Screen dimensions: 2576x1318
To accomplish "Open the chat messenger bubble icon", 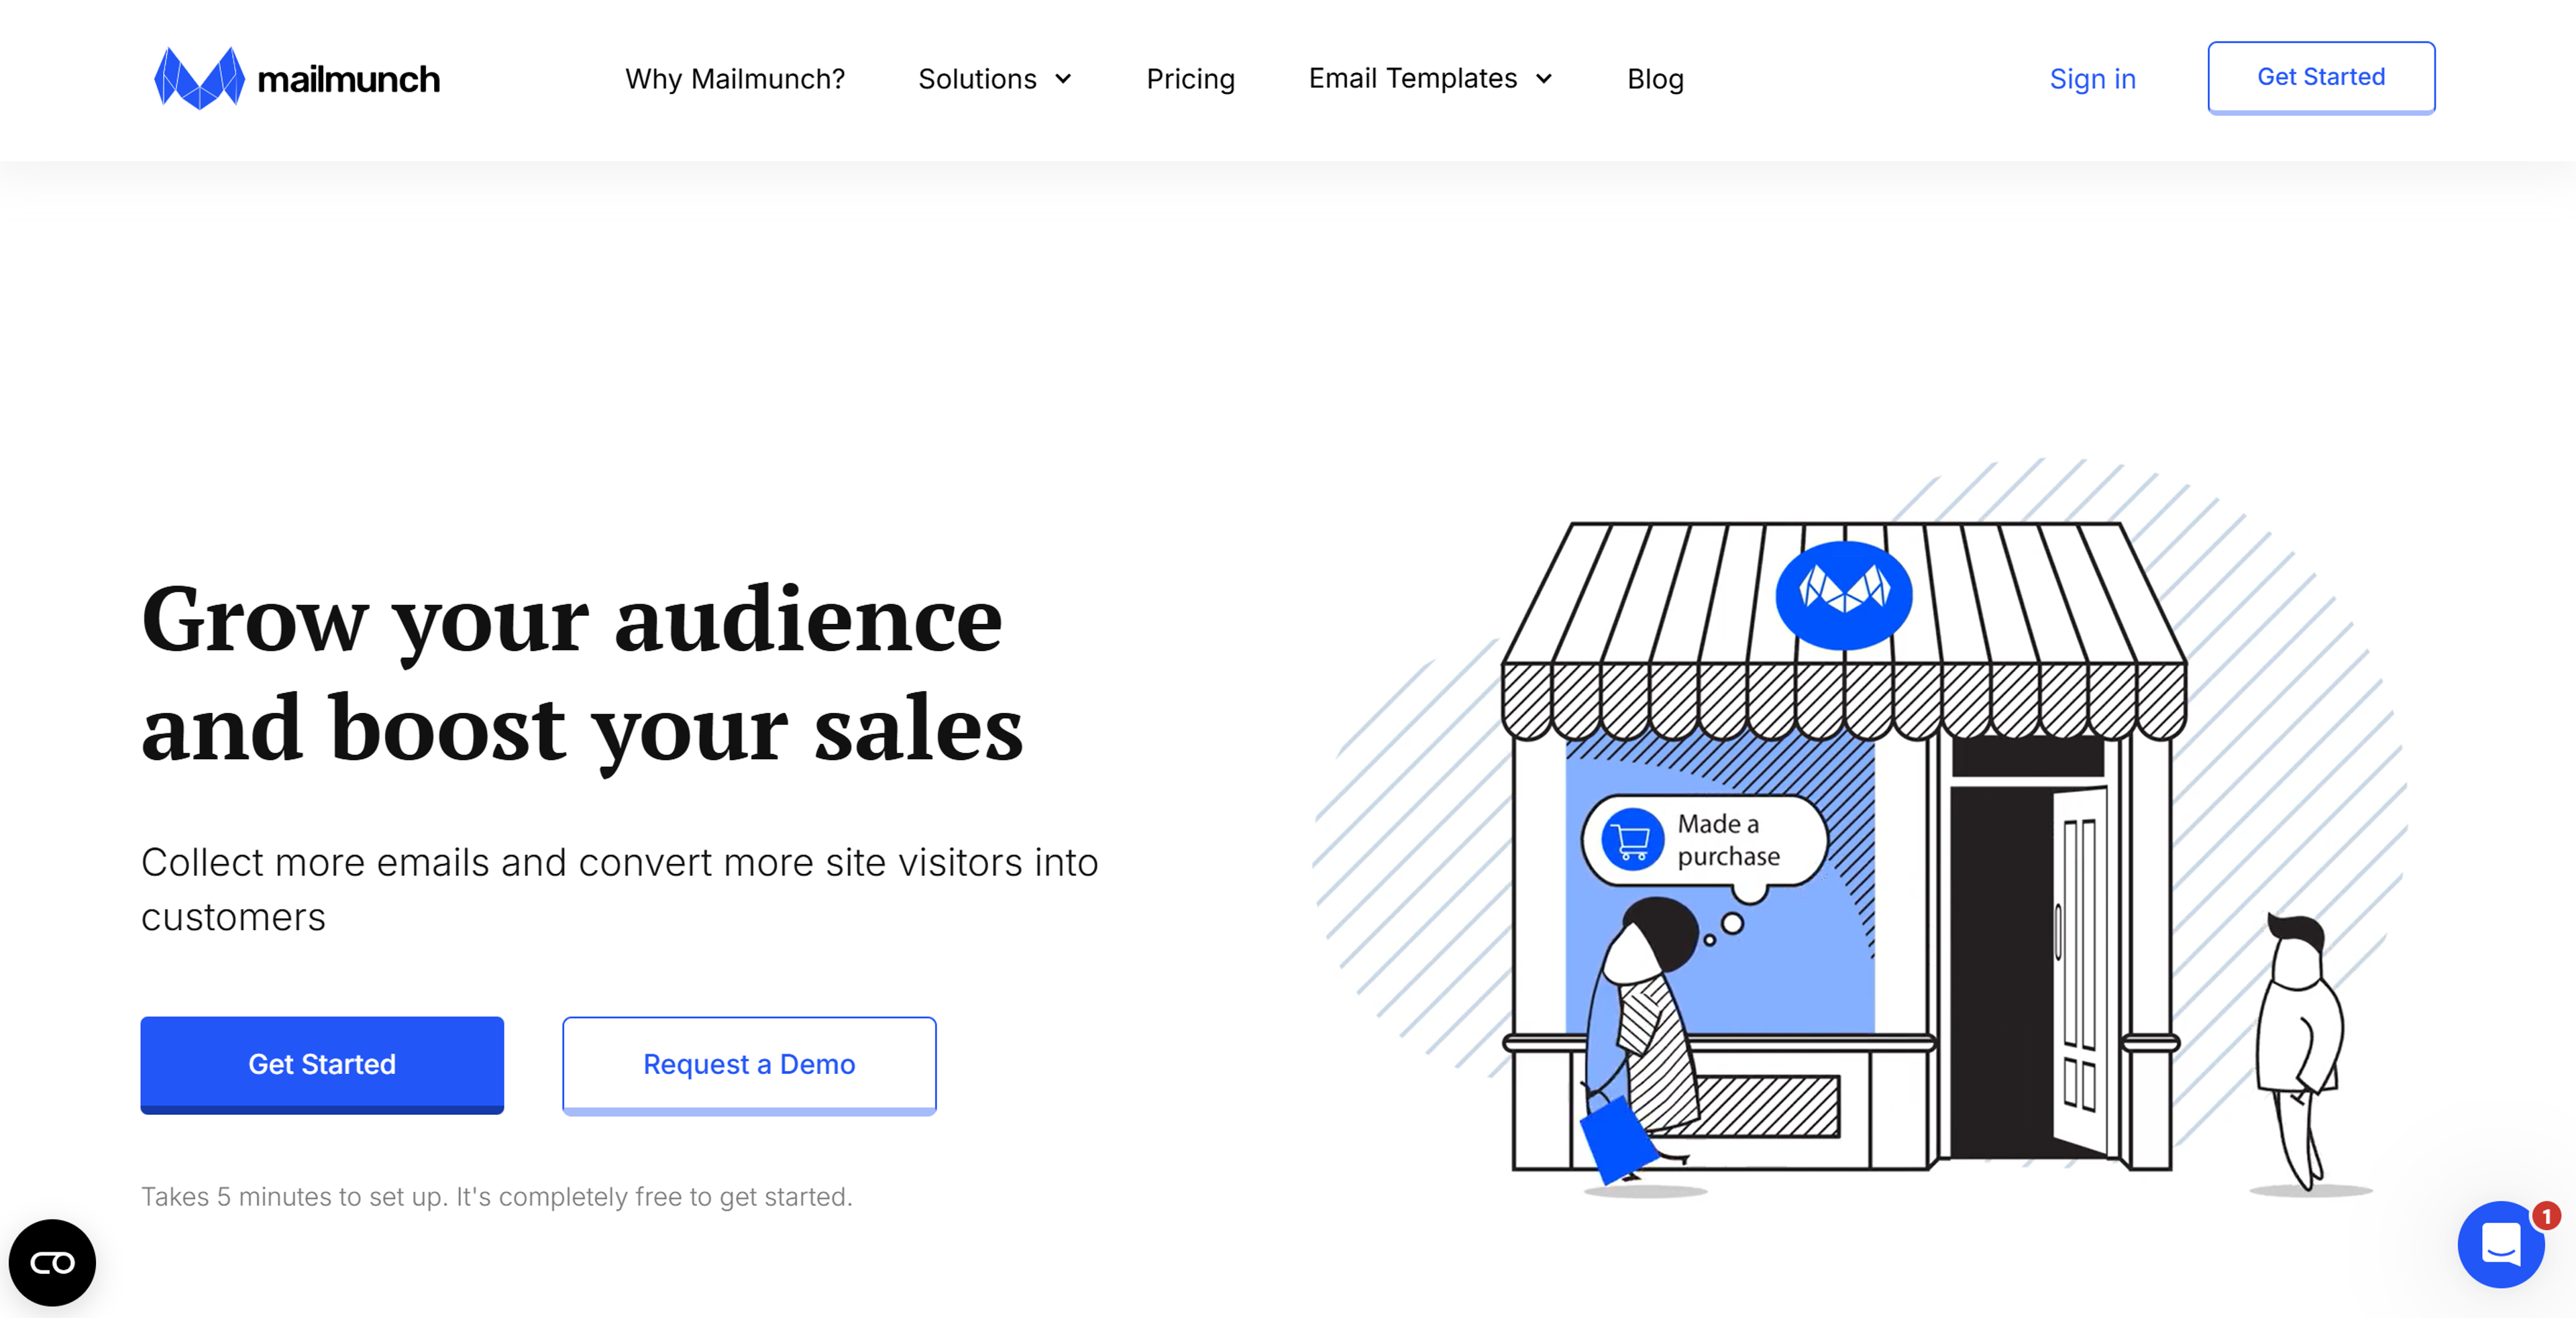I will point(2500,1244).
